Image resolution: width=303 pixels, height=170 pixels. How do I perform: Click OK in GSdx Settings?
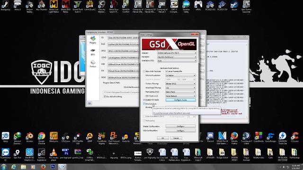(x=163, y=138)
